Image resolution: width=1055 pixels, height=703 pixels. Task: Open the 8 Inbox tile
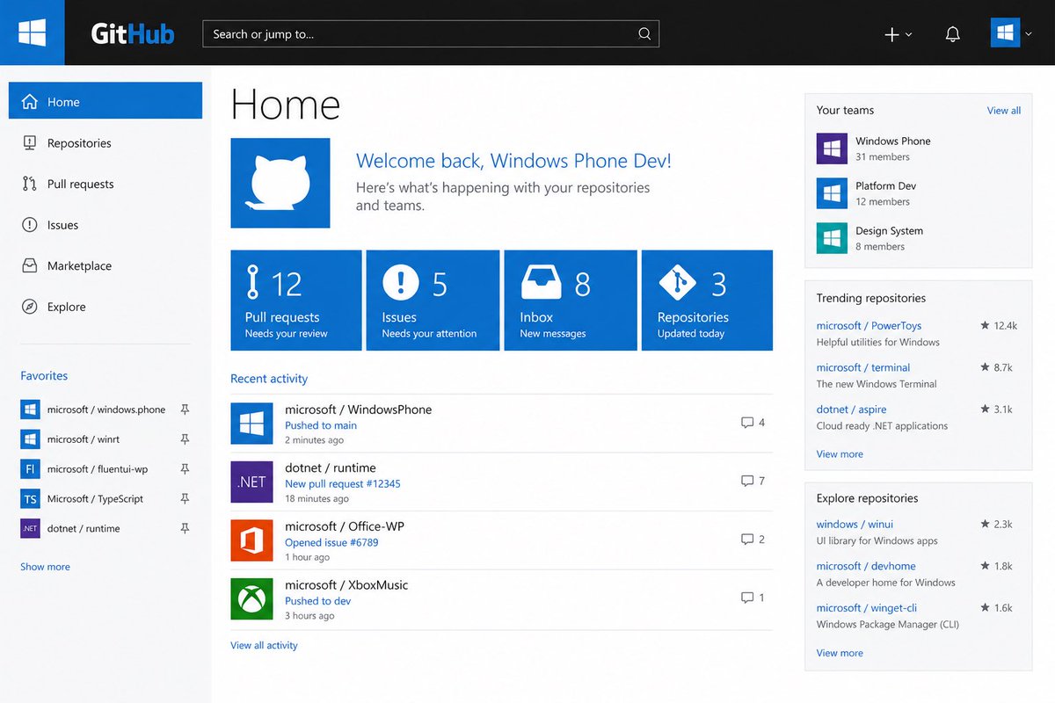point(571,301)
